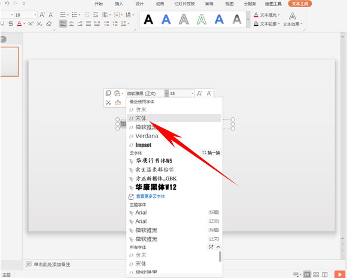Click the decrease paragraph spacing icon

click(x=115, y=23)
